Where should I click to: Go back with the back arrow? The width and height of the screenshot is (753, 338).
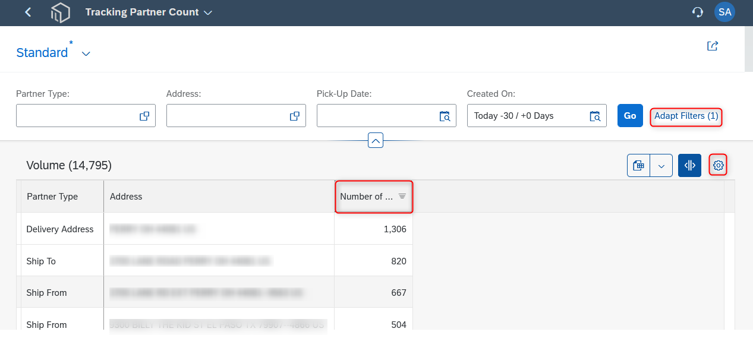(28, 12)
